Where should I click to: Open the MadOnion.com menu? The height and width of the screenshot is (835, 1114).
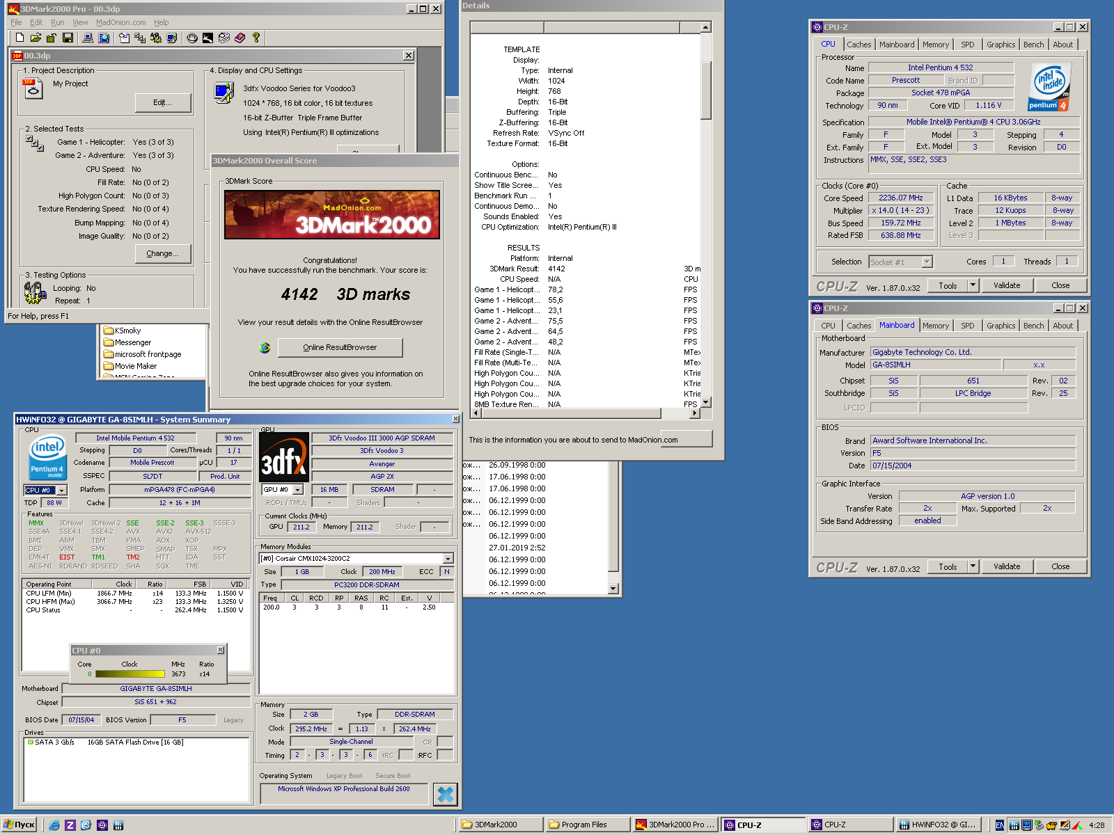pyautogui.click(x=121, y=22)
